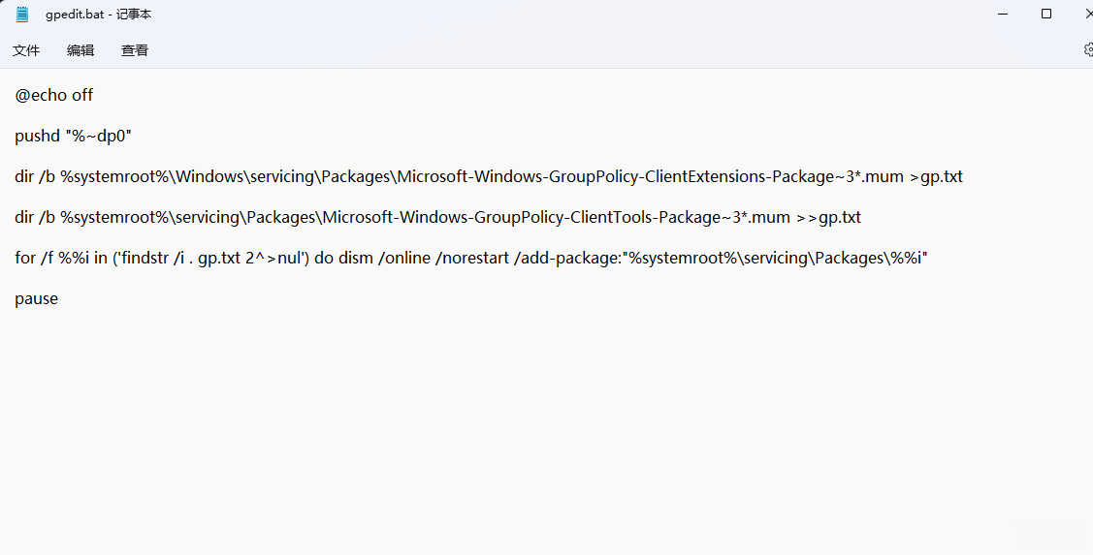Open the 编辑 menu
This screenshot has height=555, width=1093.
pyautogui.click(x=80, y=50)
